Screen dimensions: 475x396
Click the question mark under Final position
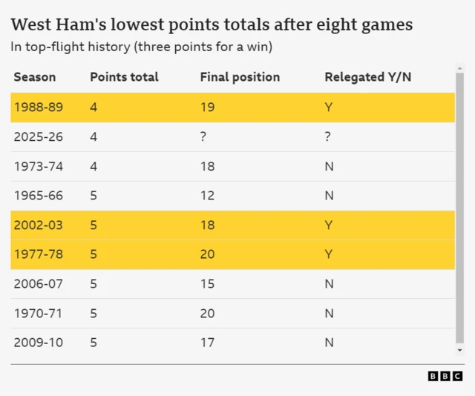coord(203,137)
